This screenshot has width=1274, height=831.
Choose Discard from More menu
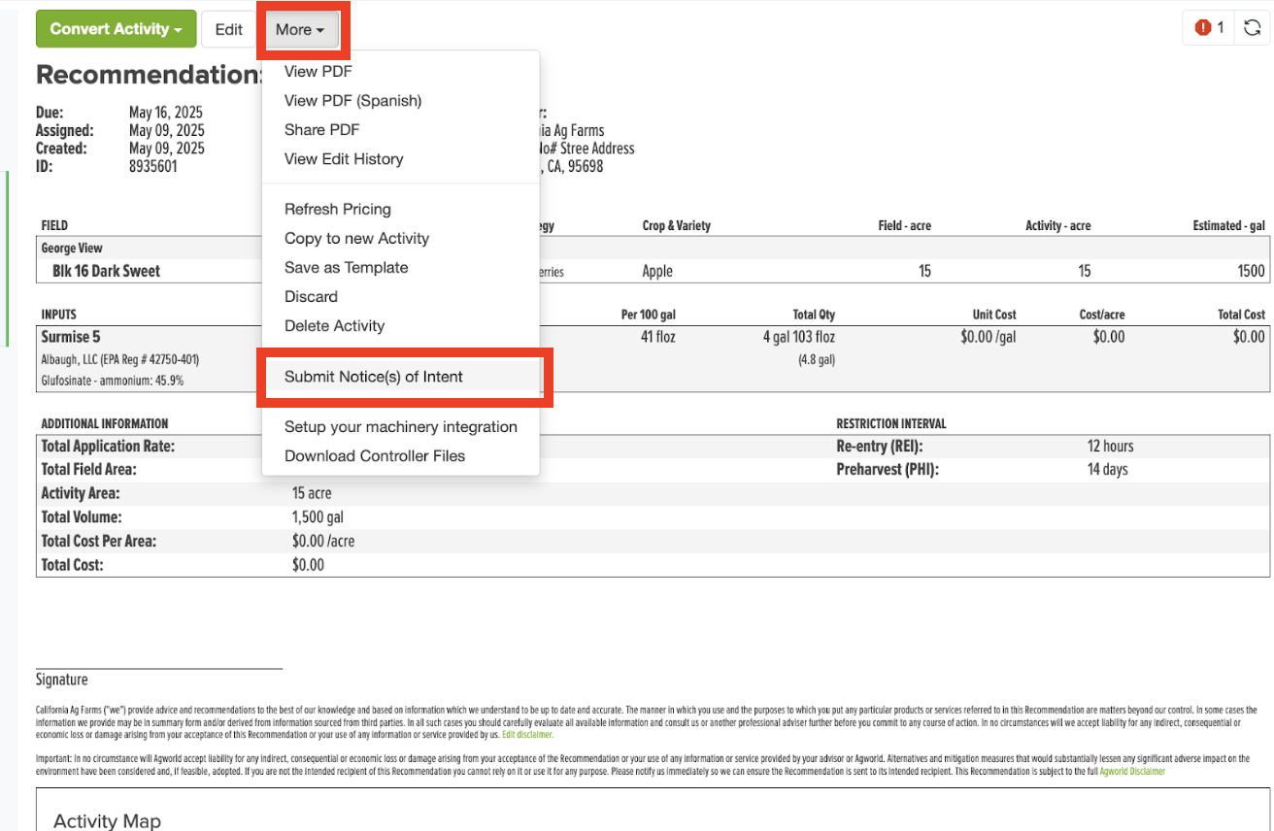click(311, 297)
